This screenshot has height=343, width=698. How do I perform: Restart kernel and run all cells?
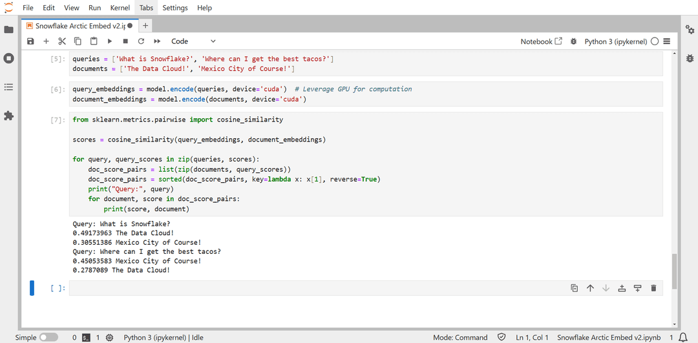156,41
